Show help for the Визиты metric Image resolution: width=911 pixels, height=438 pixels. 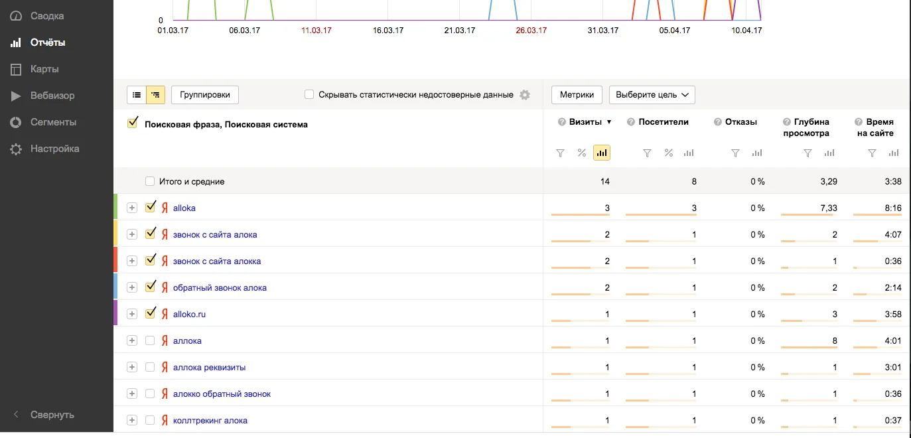[562, 122]
